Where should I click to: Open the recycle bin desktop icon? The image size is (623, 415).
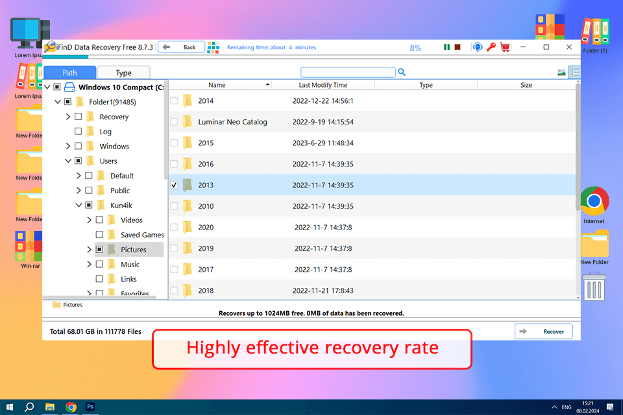594,286
